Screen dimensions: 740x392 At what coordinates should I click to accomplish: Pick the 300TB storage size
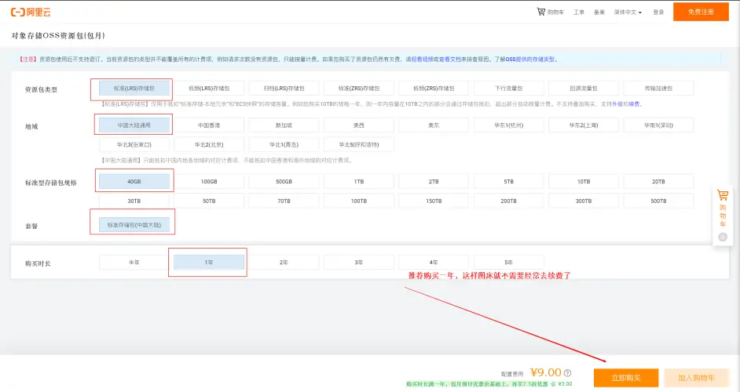click(x=584, y=201)
